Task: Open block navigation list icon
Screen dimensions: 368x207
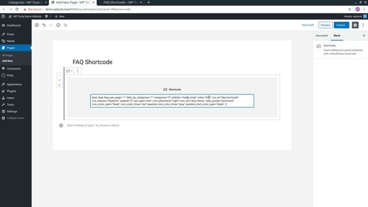Action: tap(66, 25)
